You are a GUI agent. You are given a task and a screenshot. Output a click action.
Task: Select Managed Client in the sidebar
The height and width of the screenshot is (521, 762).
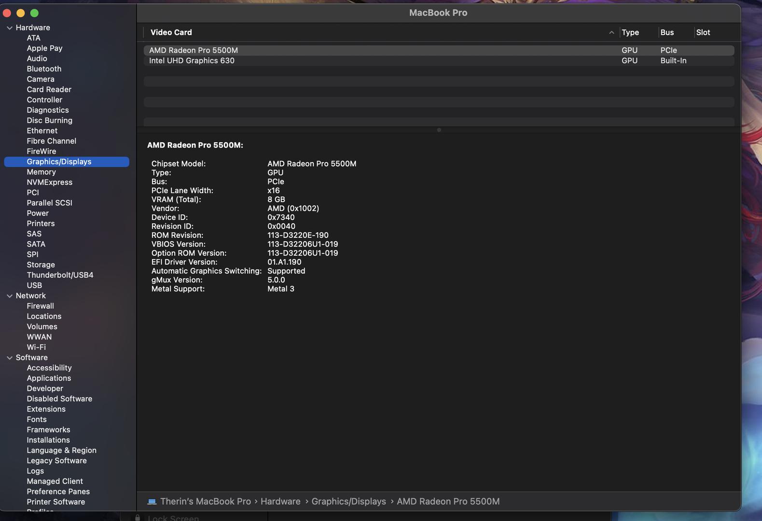(x=55, y=481)
